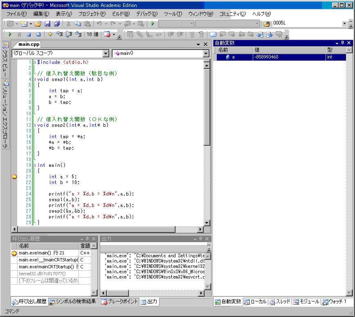Image resolution: width=355 pixels, height=317 pixels.
Task: Click the Step Out icon
Action: (79, 34)
